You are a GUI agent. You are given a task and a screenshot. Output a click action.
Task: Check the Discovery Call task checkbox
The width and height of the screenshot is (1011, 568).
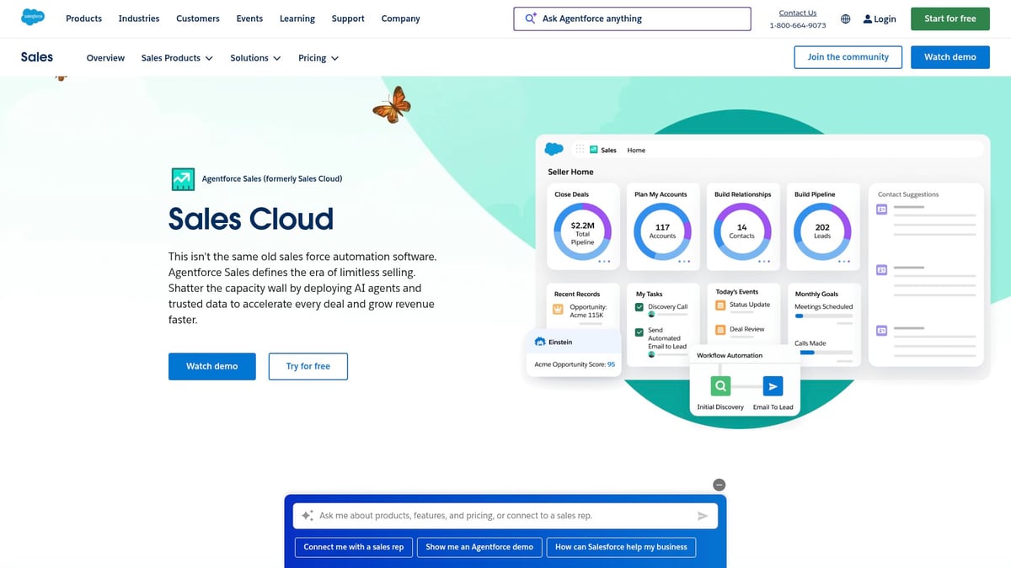coord(639,306)
